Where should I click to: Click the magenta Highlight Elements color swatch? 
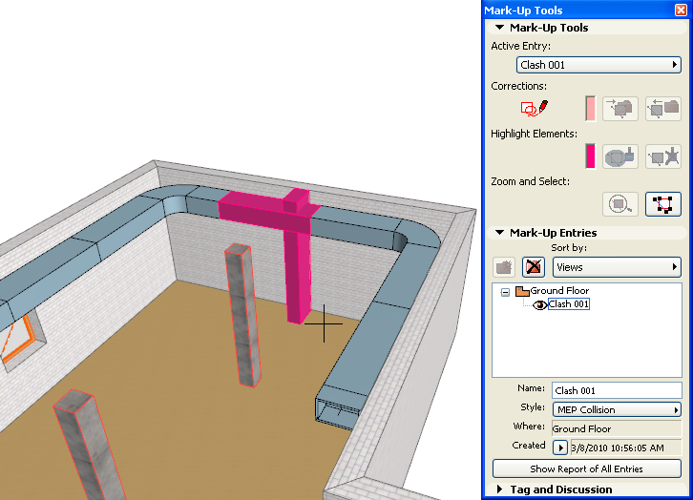pos(590,156)
